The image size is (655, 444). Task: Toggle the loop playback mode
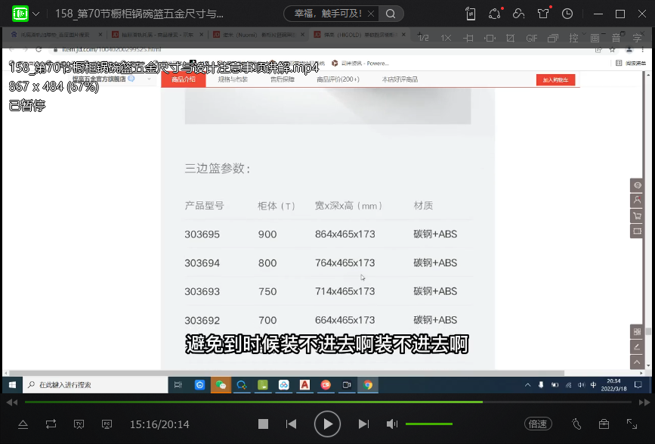point(51,424)
